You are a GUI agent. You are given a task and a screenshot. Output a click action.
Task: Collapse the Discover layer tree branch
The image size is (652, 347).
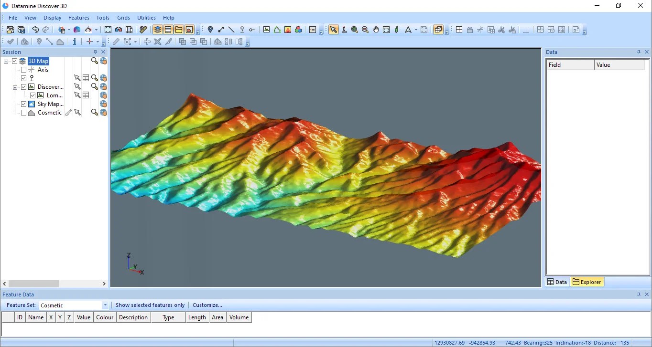coord(15,87)
